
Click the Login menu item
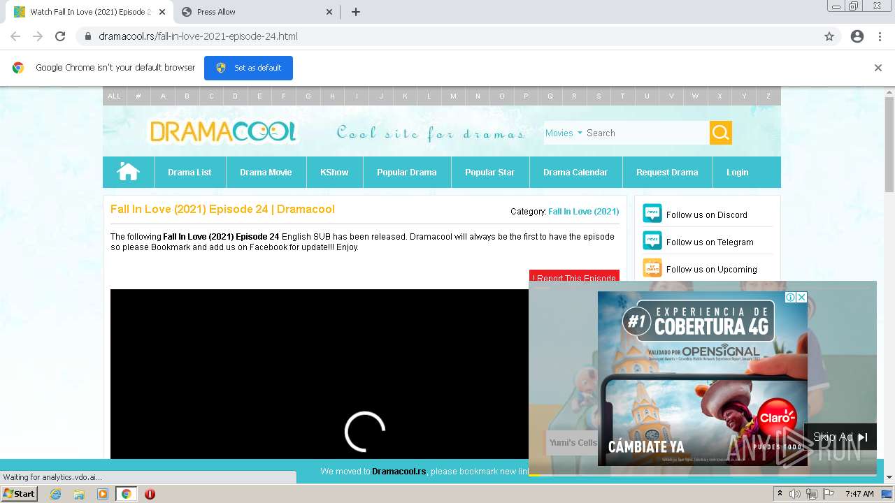(x=737, y=172)
